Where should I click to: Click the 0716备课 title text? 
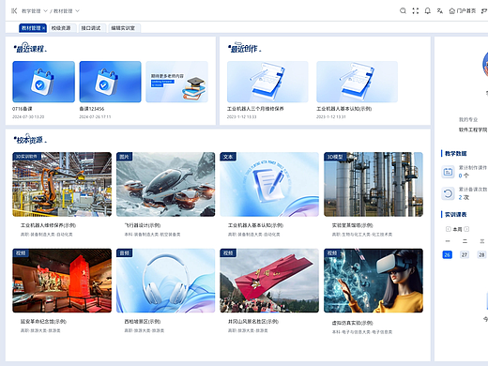point(23,109)
